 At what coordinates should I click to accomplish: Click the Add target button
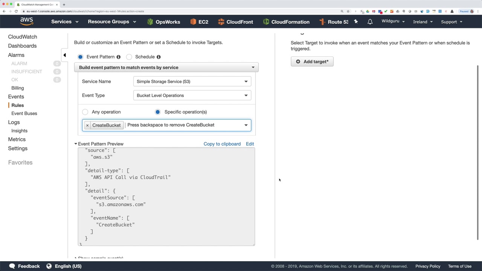point(312,62)
